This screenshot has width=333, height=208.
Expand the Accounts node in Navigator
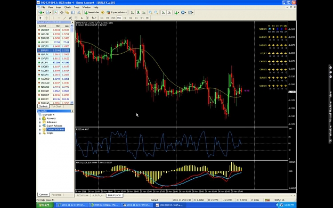(40, 119)
